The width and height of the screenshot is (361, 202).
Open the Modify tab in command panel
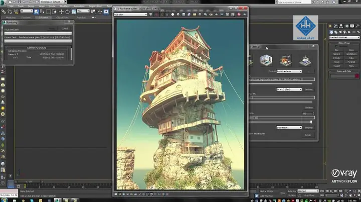[335, 26]
